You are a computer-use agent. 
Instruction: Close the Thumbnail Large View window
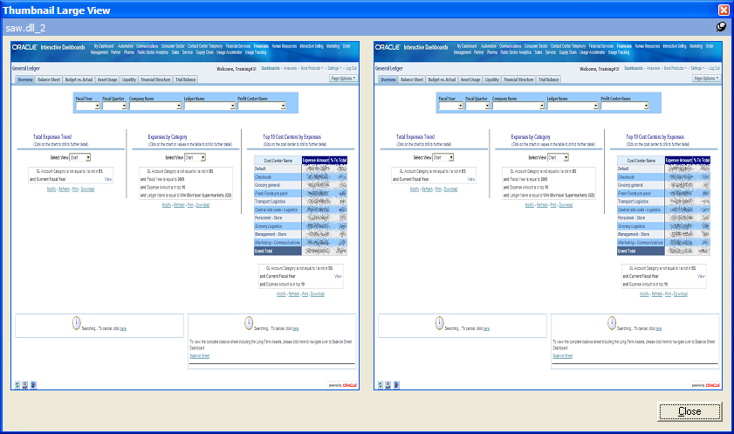tap(689, 411)
